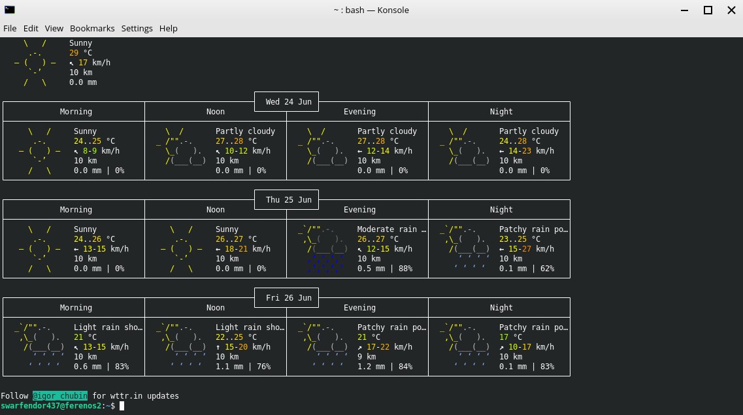
Task: Close the Konsole window
Action: click(731, 10)
